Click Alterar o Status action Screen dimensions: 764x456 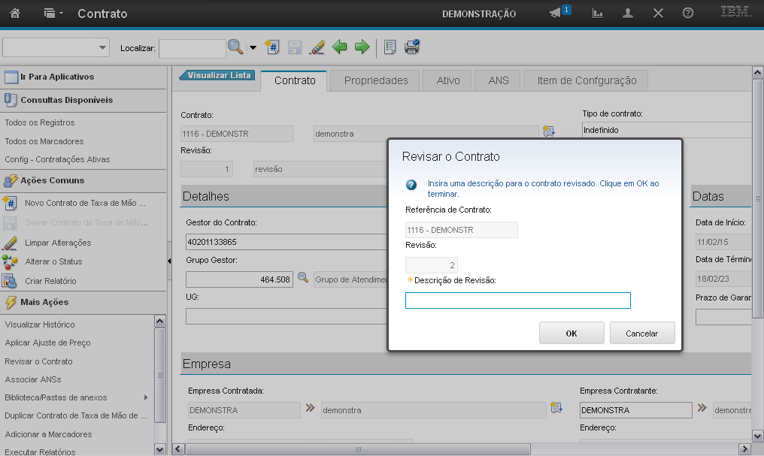coord(53,261)
